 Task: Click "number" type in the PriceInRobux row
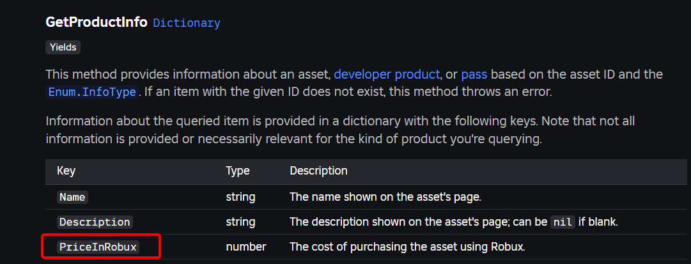coord(246,247)
